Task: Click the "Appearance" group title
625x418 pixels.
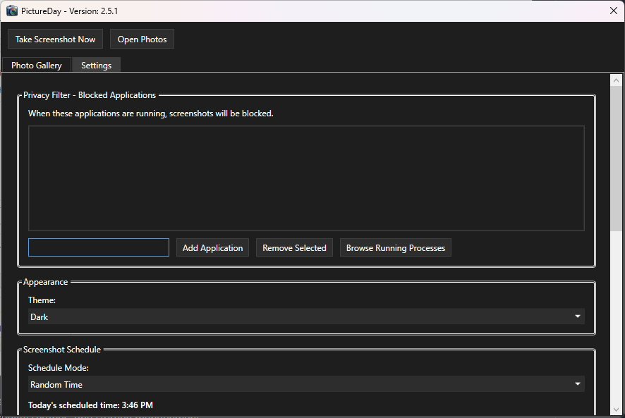Action: [45, 282]
